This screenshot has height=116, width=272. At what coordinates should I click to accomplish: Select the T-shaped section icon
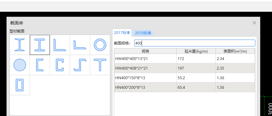pyautogui.click(x=100, y=65)
